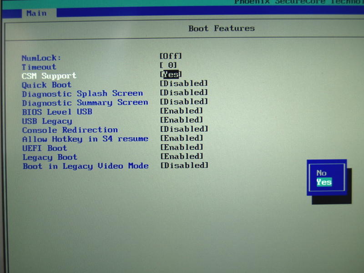Select the Main tab
The width and height of the screenshot is (364, 273).
tap(36, 13)
